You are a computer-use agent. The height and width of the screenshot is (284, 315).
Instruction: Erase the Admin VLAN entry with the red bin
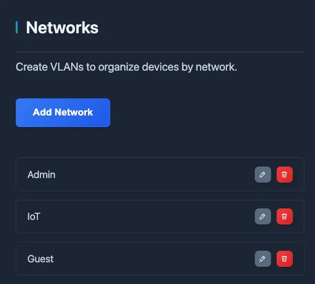[285, 175]
